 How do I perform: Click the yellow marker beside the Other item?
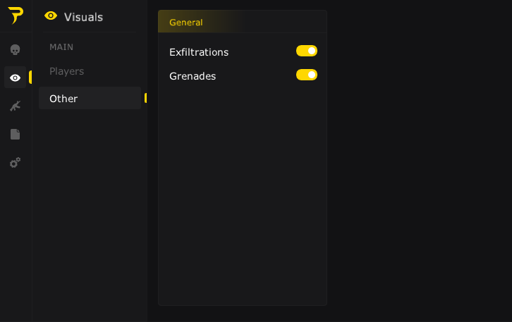click(145, 98)
